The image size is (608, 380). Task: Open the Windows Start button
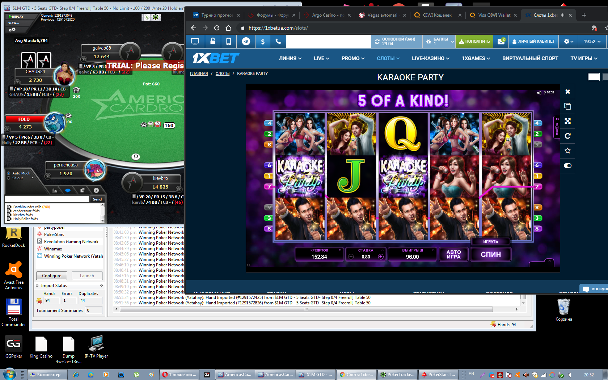coord(10,374)
